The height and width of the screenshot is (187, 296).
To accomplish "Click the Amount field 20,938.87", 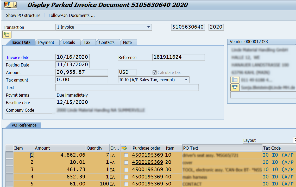I will point(82,72).
